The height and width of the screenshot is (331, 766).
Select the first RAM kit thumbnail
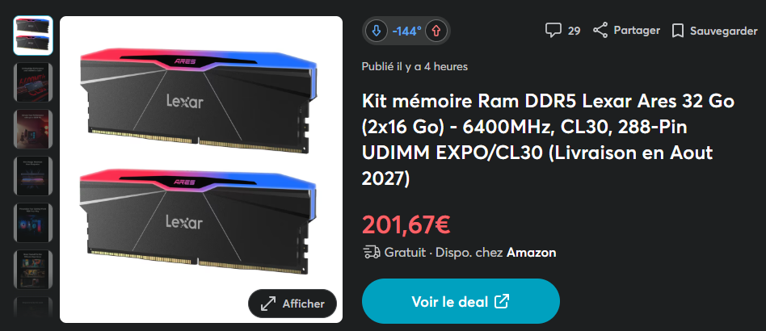coord(33,36)
